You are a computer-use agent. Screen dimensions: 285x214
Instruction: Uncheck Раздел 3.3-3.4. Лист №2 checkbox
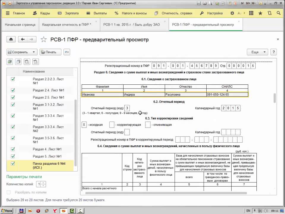click(13, 127)
